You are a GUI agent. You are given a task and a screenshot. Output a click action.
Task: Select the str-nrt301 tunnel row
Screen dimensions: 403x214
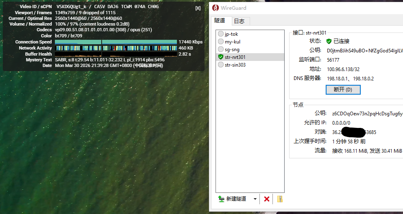coord(250,57)
